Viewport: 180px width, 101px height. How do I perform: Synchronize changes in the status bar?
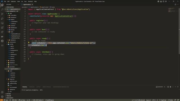[10, 100]
